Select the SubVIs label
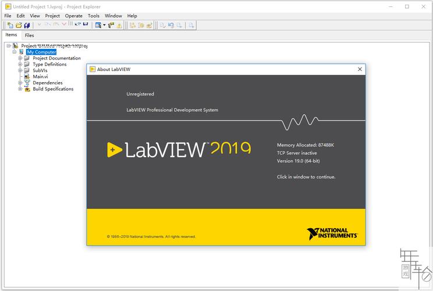Image resolution: width=433 pixels, height=291 pixels. point(40,70)
